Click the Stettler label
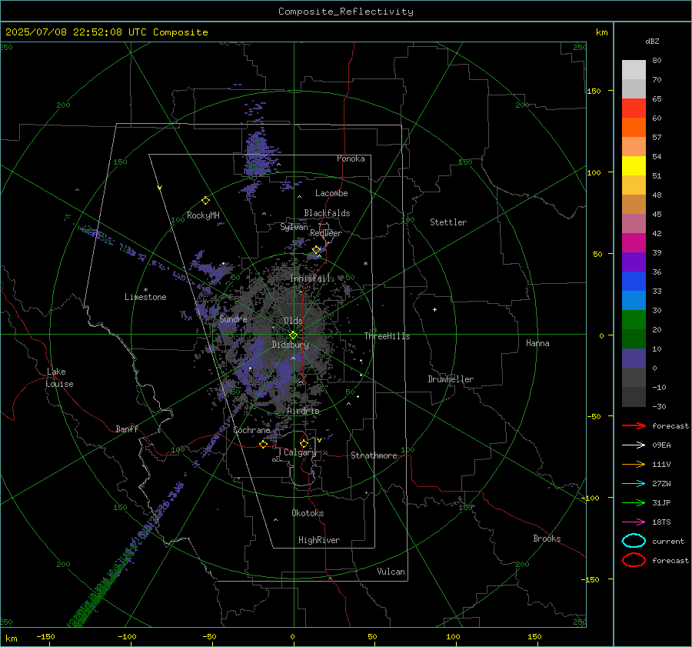This screenshot has width=692, height=647. pos(448,222)
